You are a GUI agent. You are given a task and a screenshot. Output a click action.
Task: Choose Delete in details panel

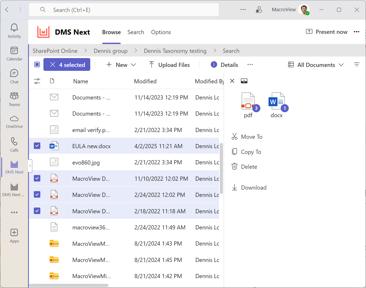(x=244, y=167)
